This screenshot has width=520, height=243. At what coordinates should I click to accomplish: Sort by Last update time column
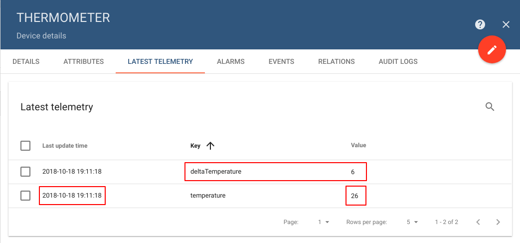(x=65, y=146)
